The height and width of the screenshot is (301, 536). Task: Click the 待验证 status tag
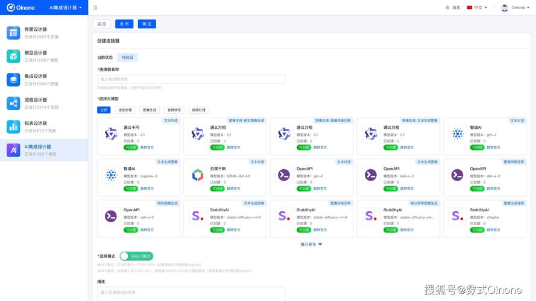coord(127,57)
